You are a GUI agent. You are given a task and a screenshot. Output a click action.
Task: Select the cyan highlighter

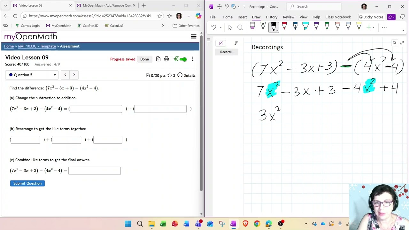click(305, 27)
